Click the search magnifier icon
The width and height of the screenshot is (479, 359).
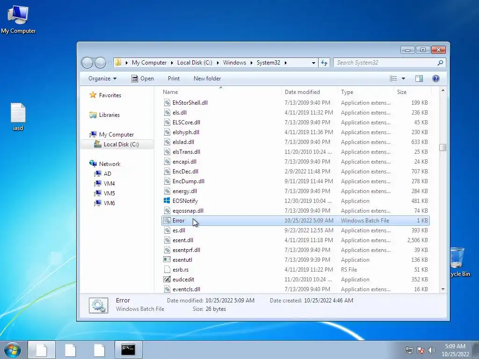pos(440,63)
